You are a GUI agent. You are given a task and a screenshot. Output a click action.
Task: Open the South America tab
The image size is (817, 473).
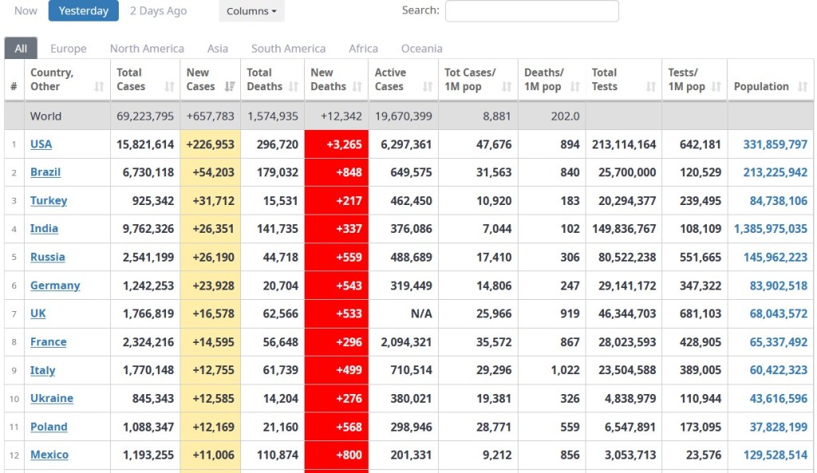pyautogui.click(x=288, y=49)
